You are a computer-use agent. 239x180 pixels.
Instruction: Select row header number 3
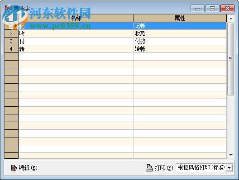11,41
